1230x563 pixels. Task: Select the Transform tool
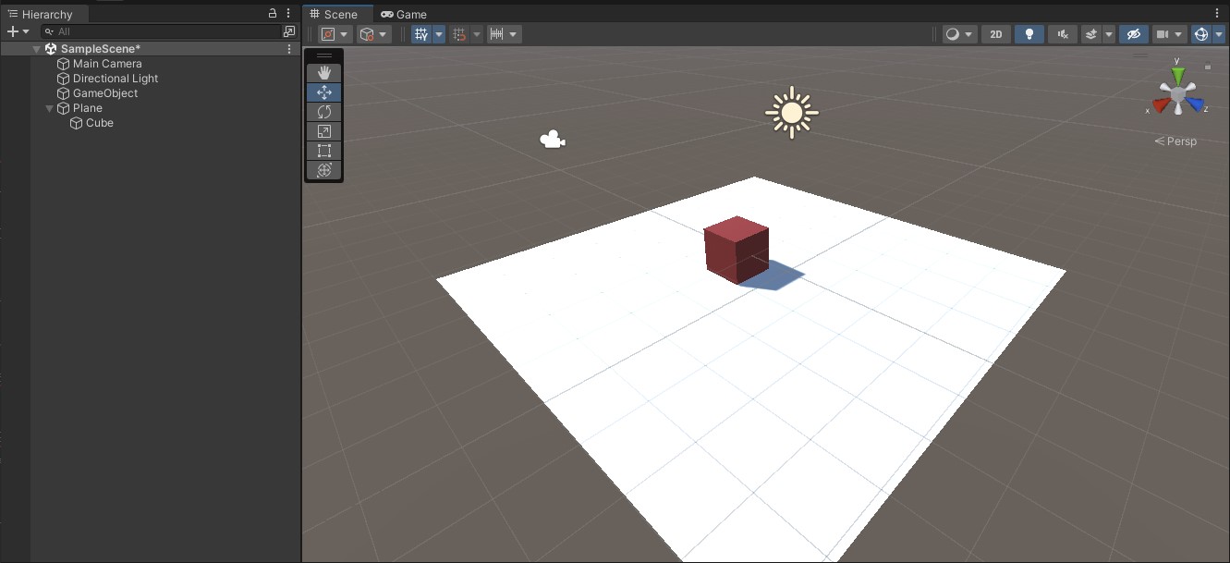(324, 170)
